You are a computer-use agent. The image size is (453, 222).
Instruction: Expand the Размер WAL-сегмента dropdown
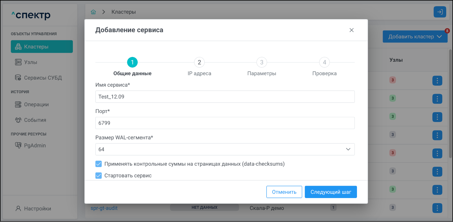point(348,149)
